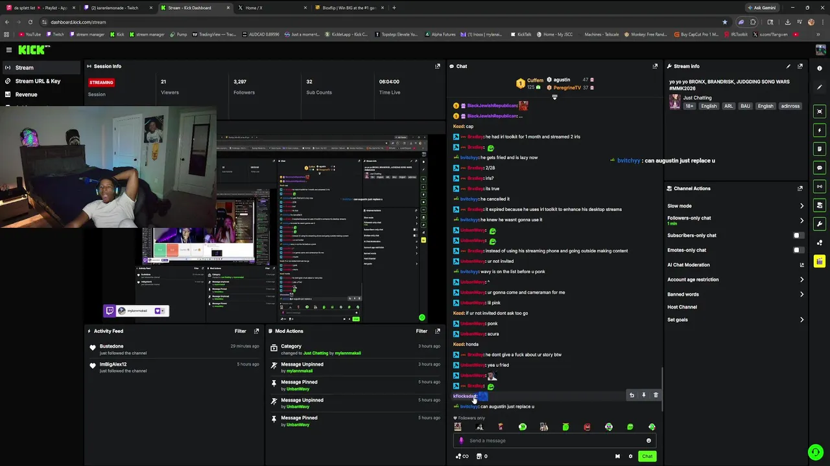Open a new browser tab
The width and height of the screenshot is (830, 466).
tap(394, 8)
